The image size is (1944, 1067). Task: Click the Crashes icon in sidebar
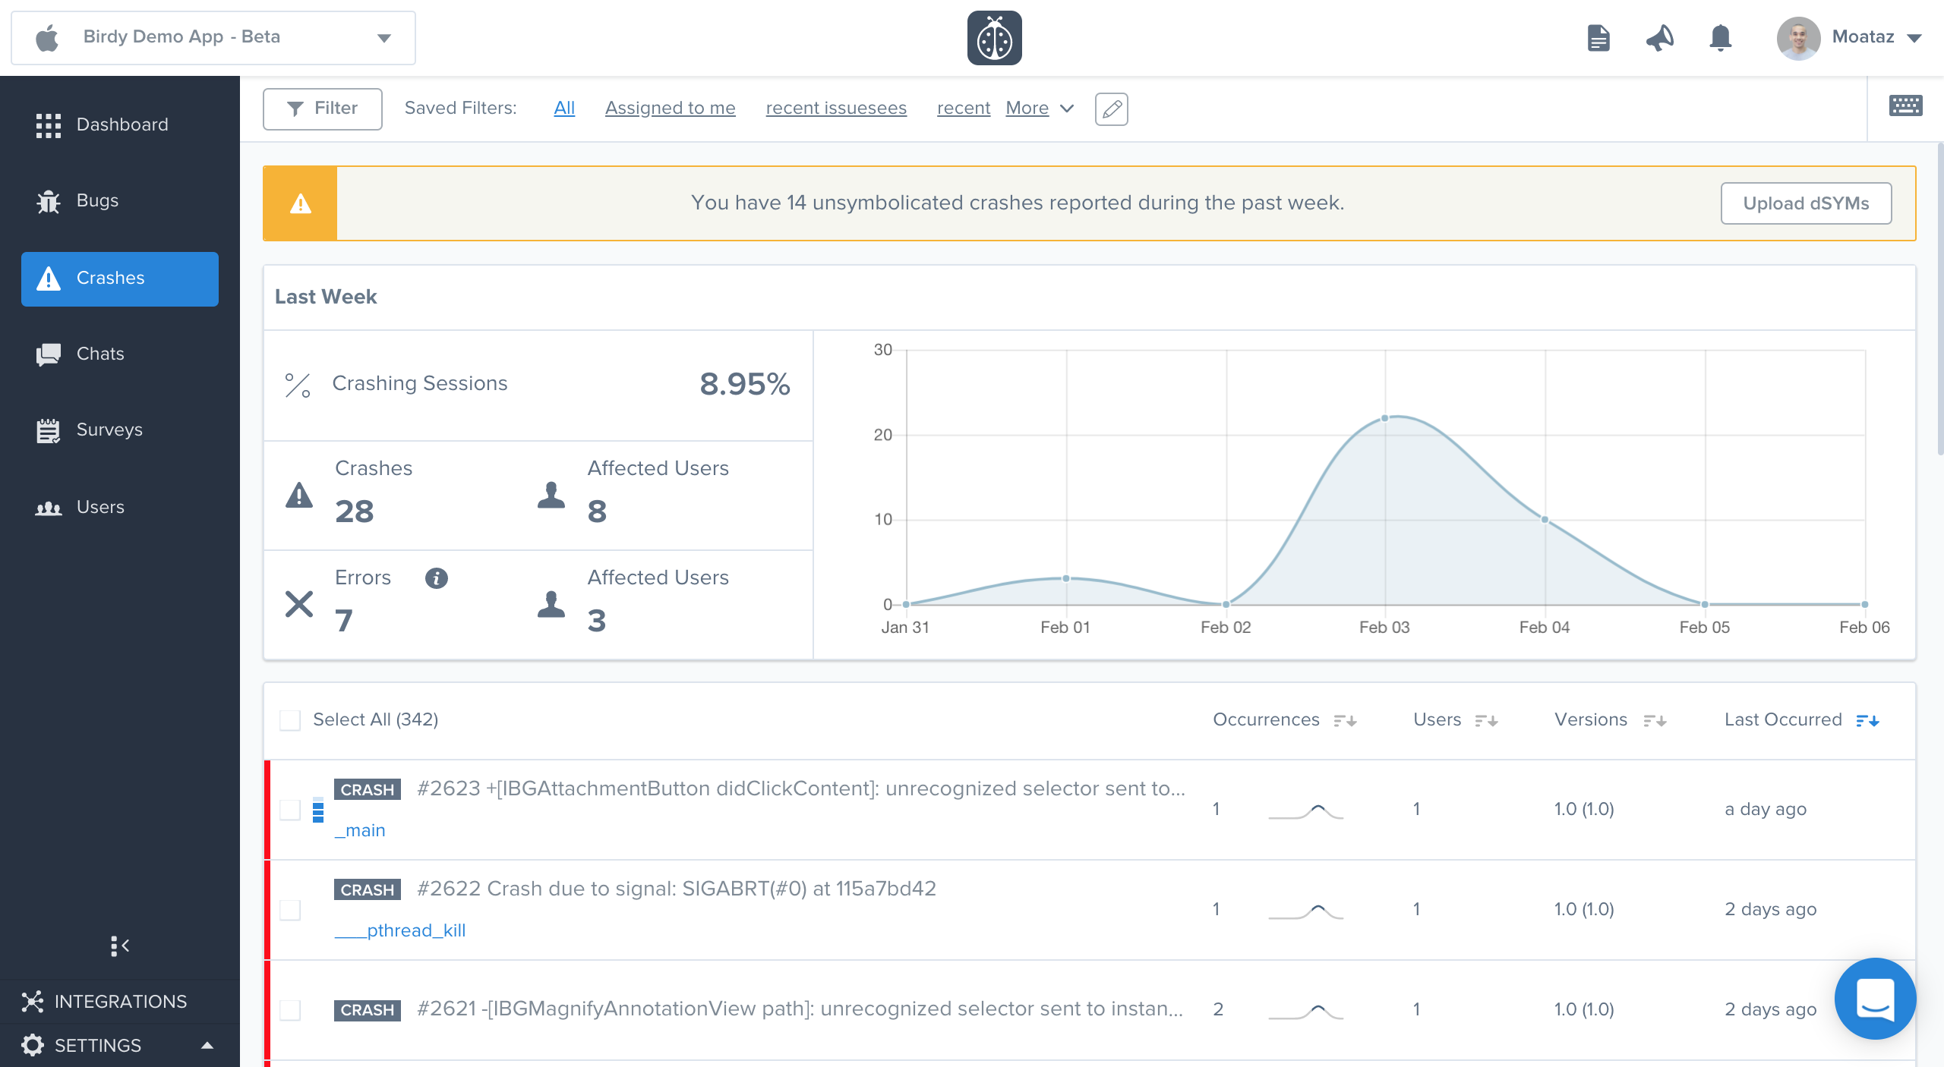(x=49, y=277)
